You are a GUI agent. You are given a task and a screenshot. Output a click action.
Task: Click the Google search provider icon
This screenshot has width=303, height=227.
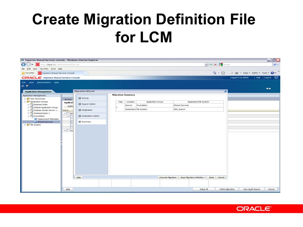point(221,64)
